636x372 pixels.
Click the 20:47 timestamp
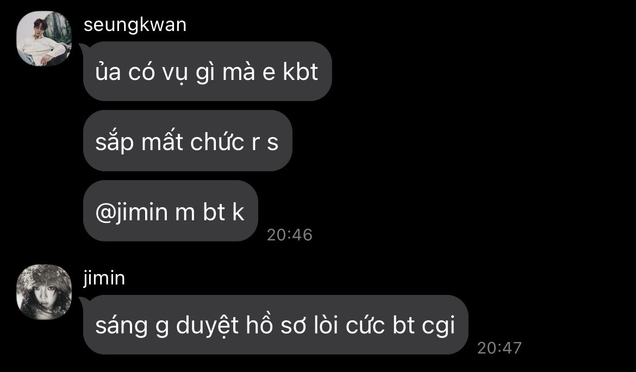[x=500, y=348]
